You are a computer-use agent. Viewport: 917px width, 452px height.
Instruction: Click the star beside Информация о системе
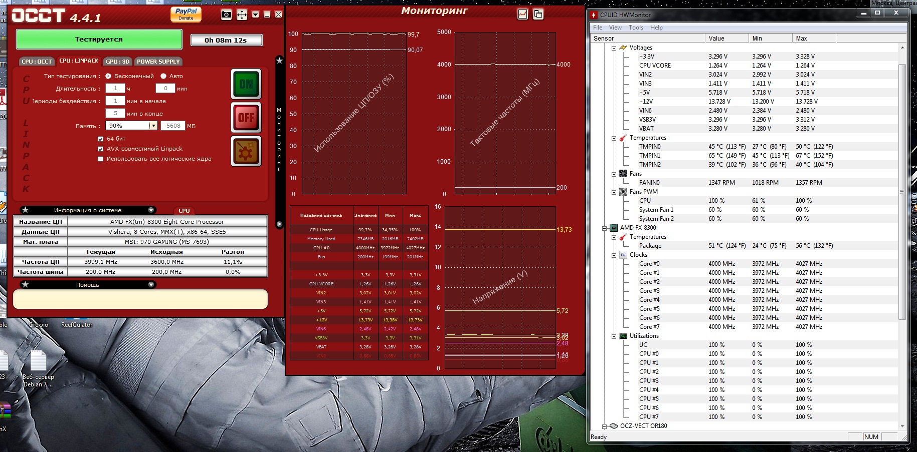[26, 210]
